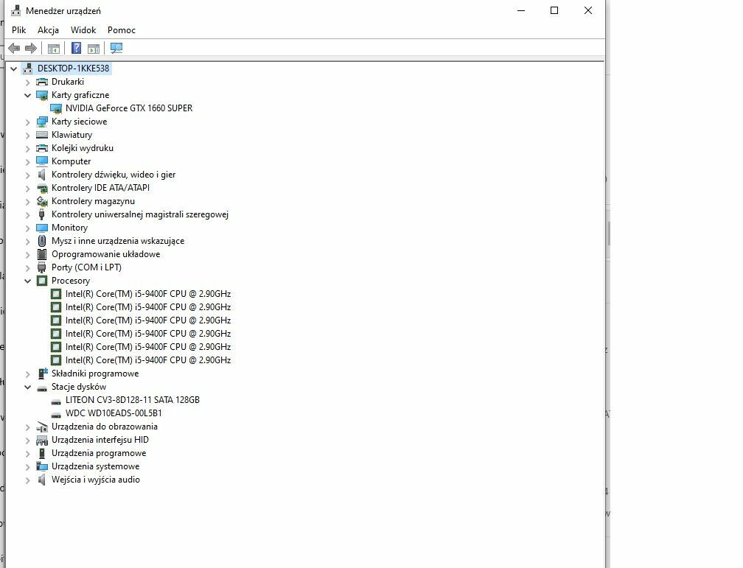Select the WDC WD10EADS-00L5B1 disk
This screenshot has height=568, width=743.
[113, 413]
